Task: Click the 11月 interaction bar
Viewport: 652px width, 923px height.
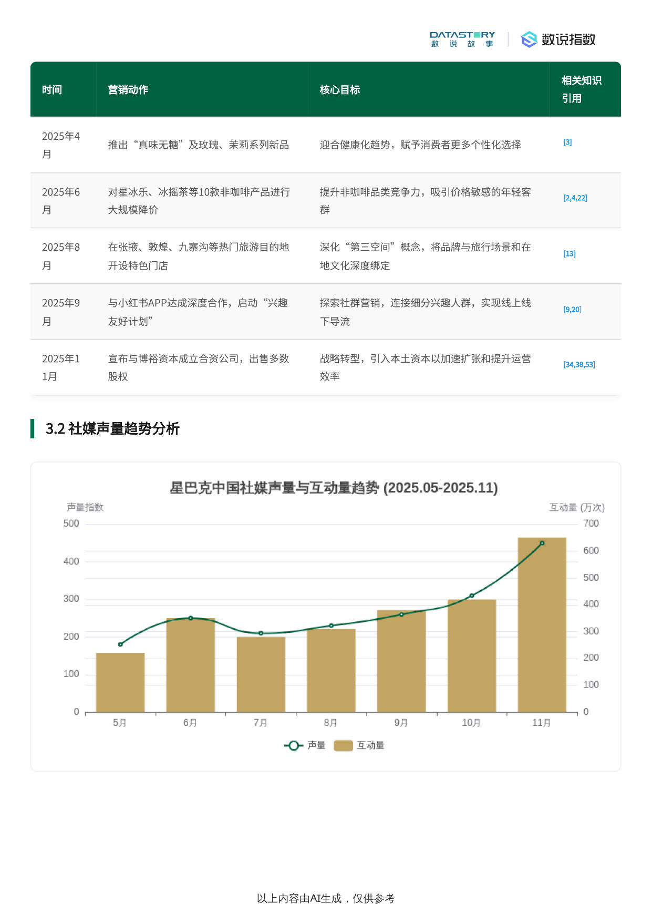Action: pyautogui.click(x=542, y=631)
